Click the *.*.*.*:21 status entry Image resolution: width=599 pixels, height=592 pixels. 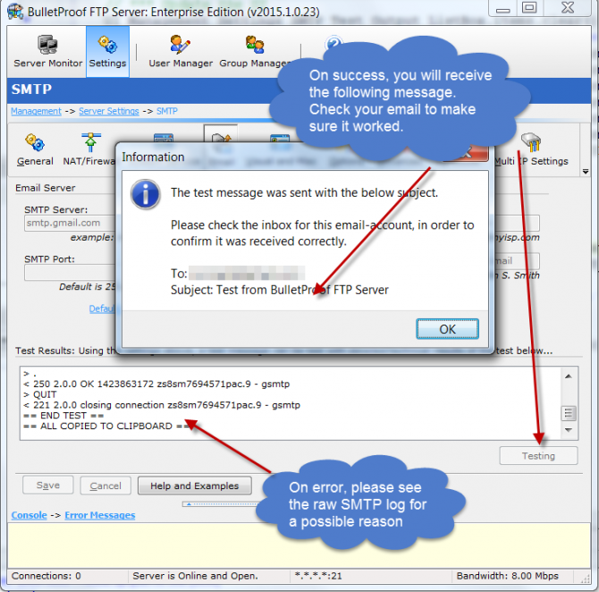click(318, 576)
